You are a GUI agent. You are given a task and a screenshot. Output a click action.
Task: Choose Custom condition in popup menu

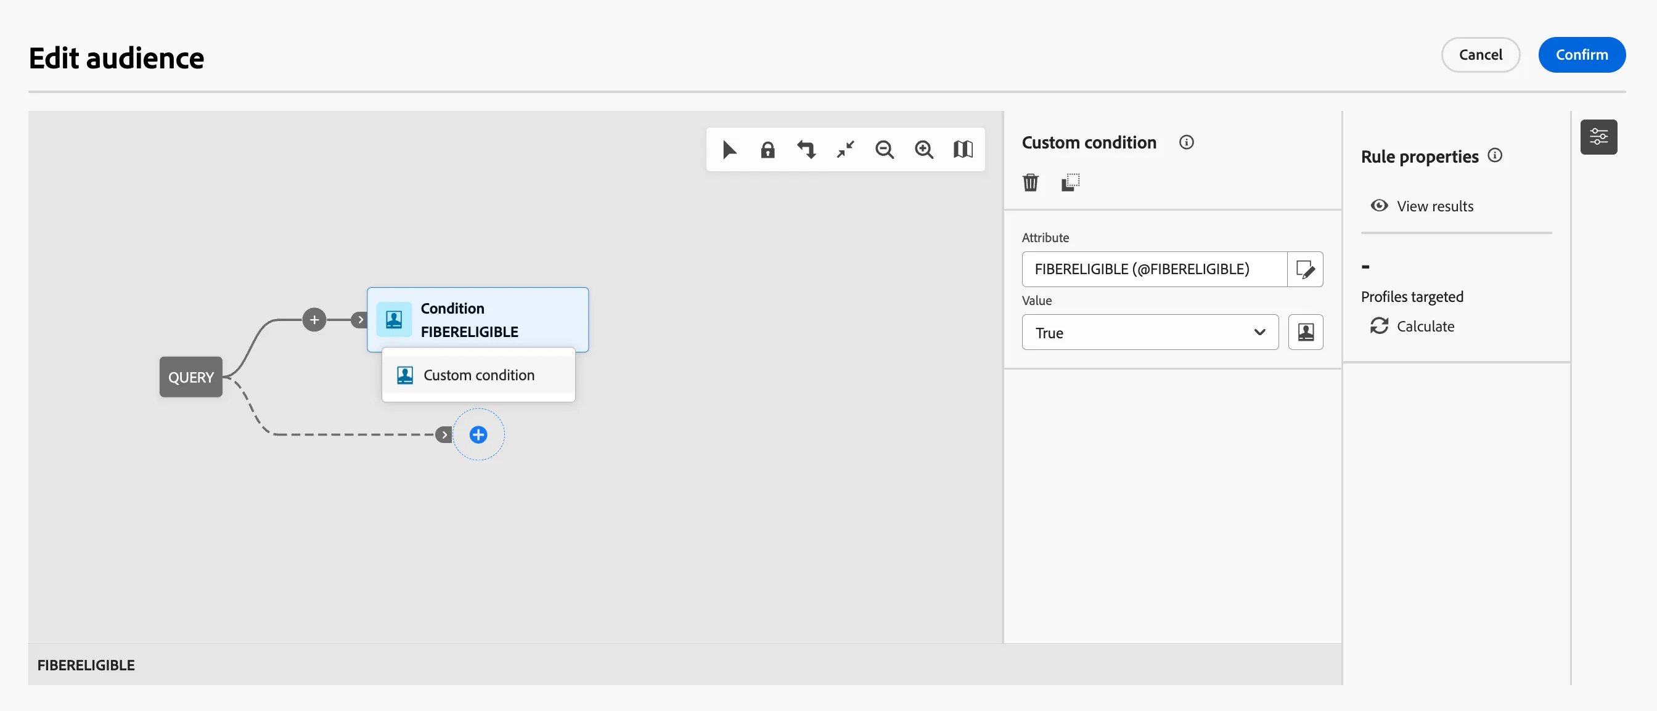pos(478,375)
